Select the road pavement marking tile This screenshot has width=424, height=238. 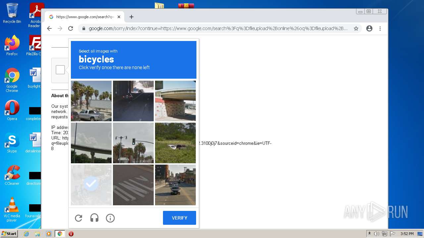[x=133, y=185]
